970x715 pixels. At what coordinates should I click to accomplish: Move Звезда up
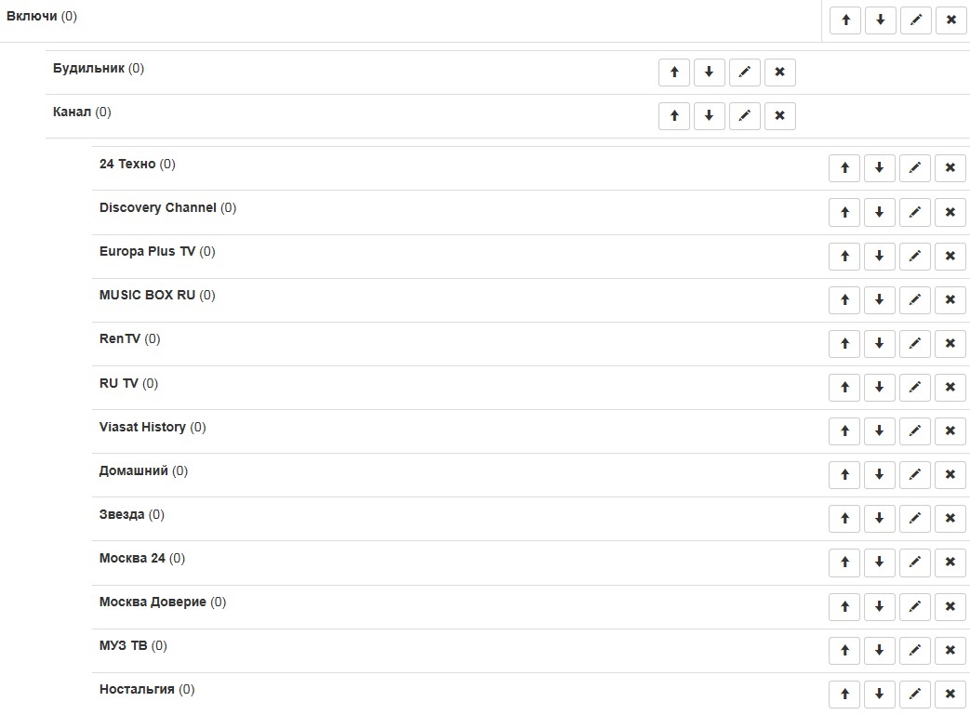coord(844,518)
